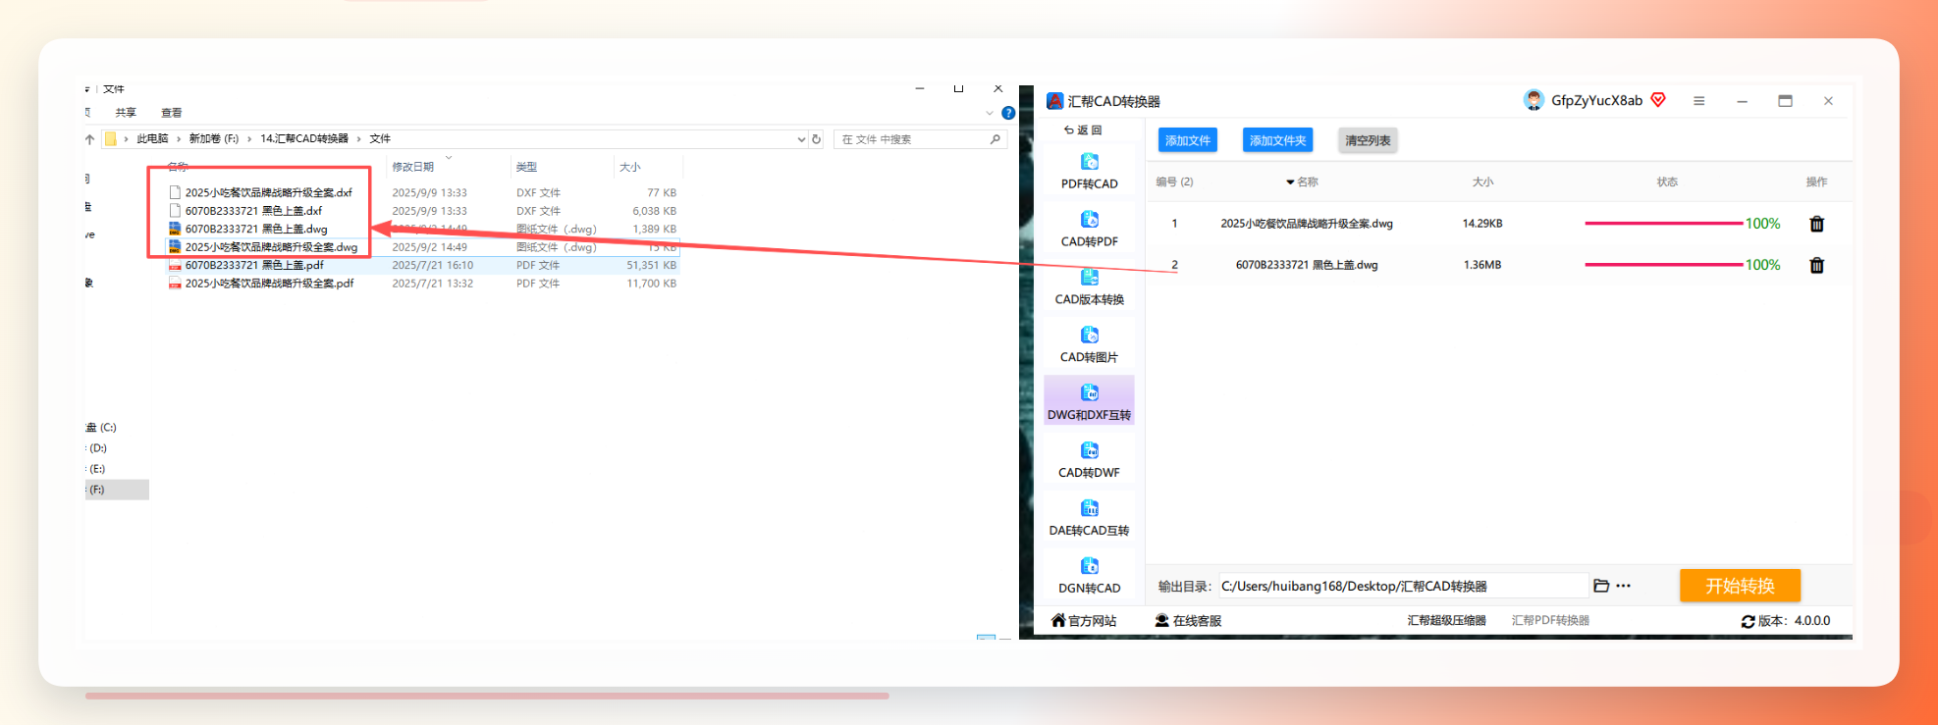Open the CAD转图片 tool
The height and width of the screenshot is (725, 1938).
[x=1089, y=345]
